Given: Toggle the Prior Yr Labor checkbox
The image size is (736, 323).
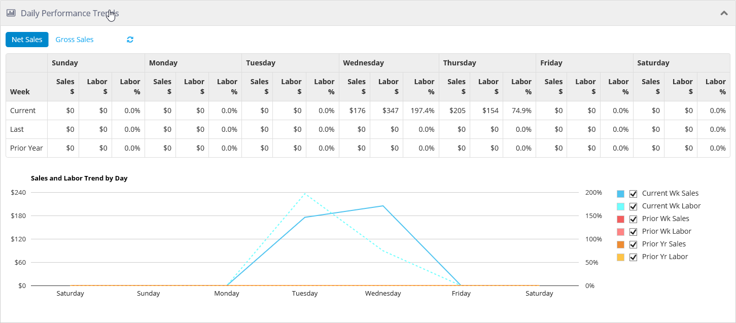Looking at the screenshot, I should point(633,257).
